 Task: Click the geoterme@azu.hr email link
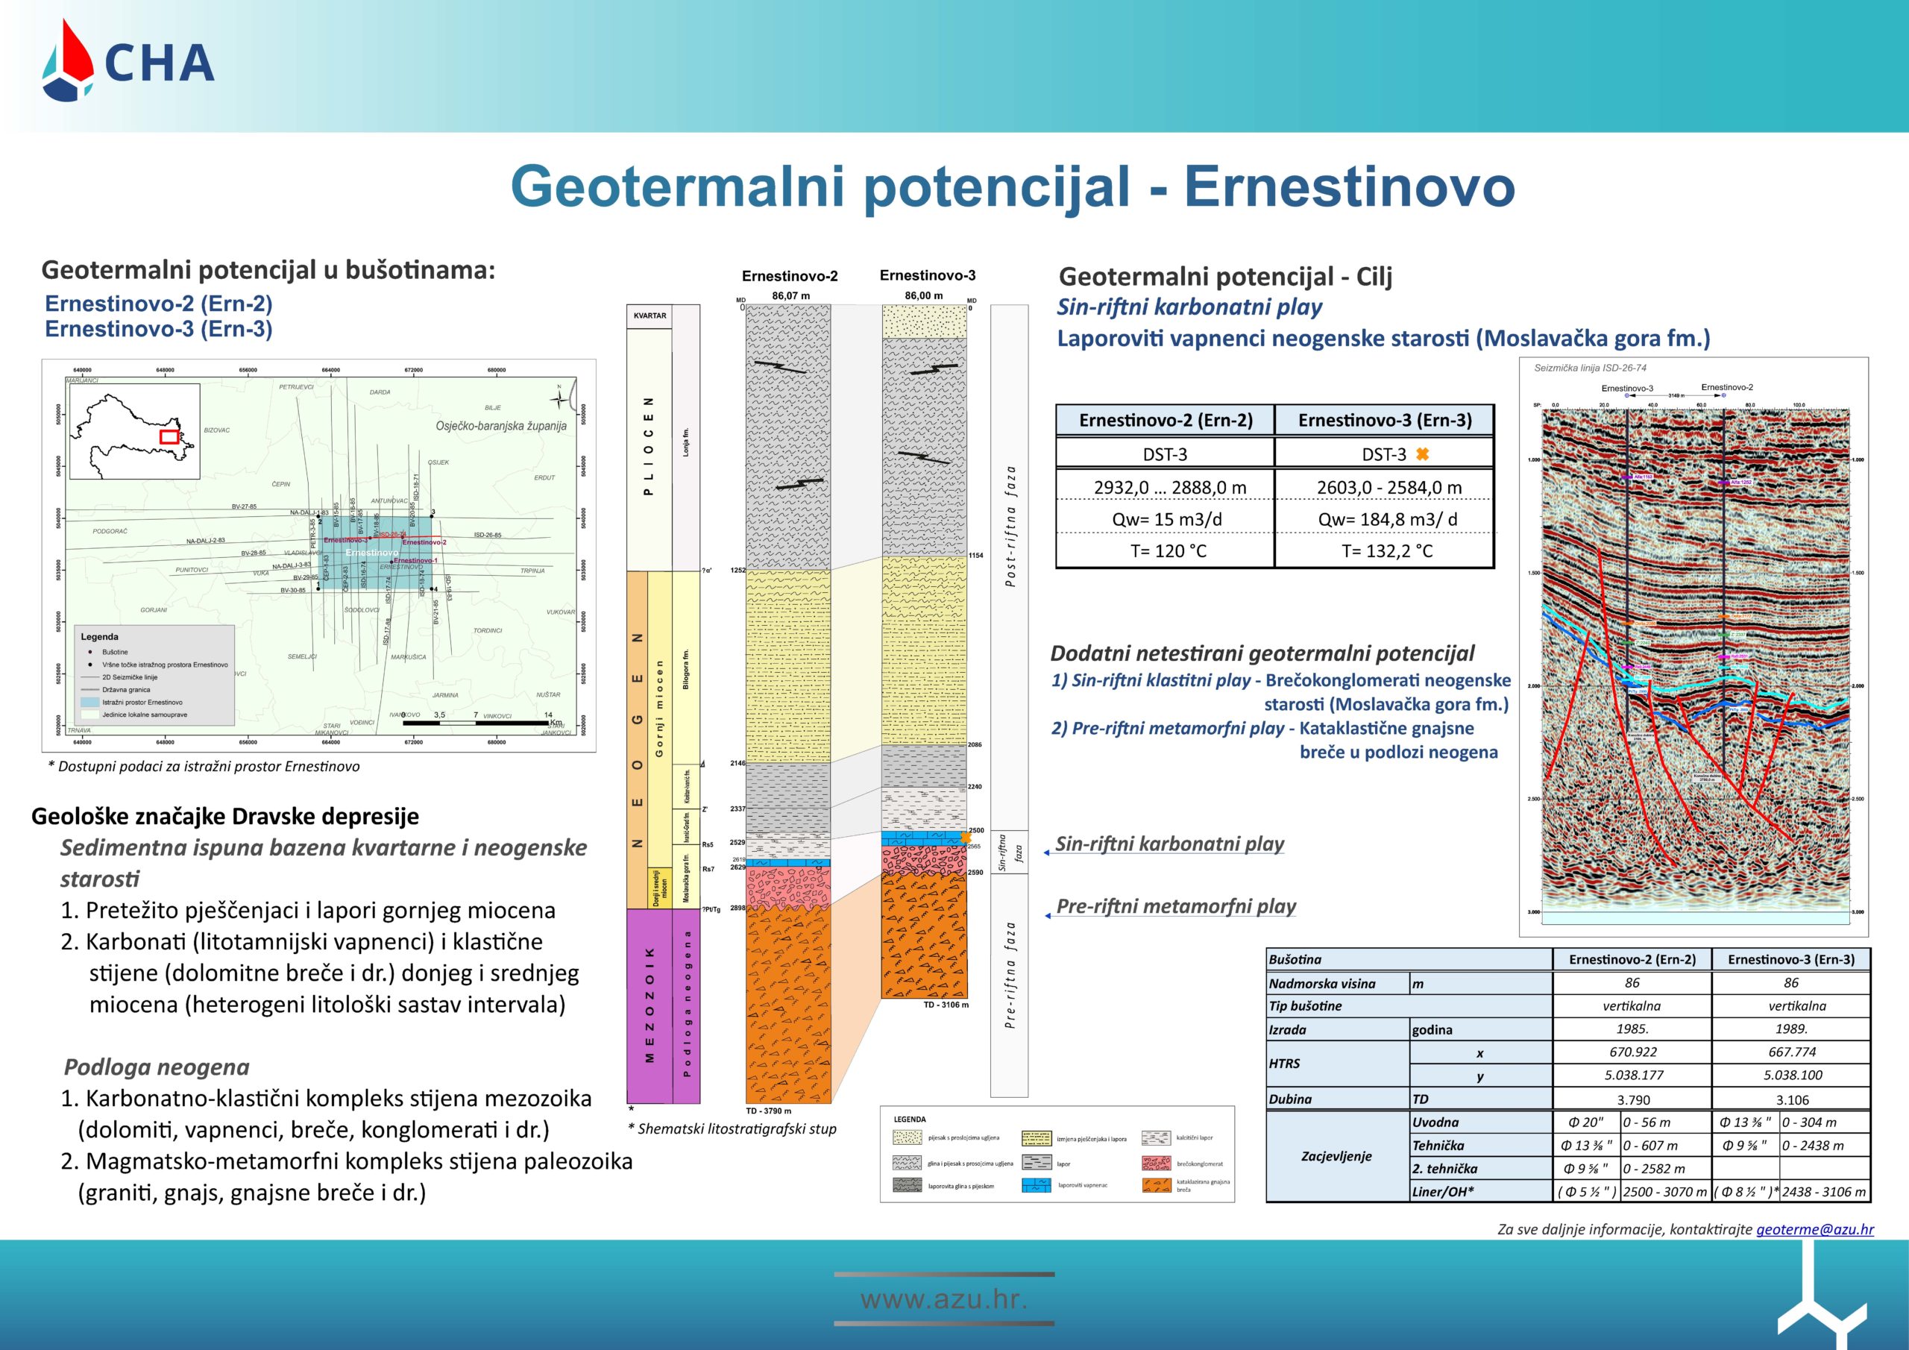point(1815,1228)
